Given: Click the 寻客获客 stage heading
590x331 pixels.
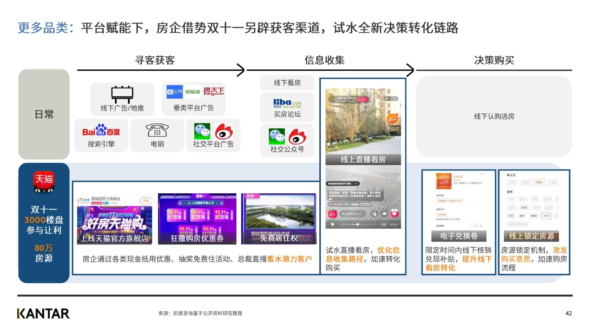Looking at the screenshot, I should (155, 60).
